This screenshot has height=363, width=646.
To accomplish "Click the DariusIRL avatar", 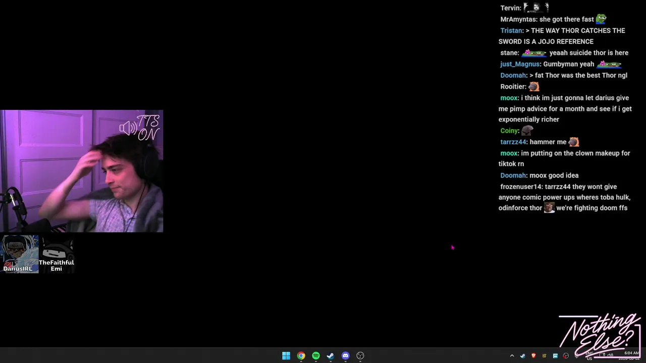I will click(x=19, y=254).
